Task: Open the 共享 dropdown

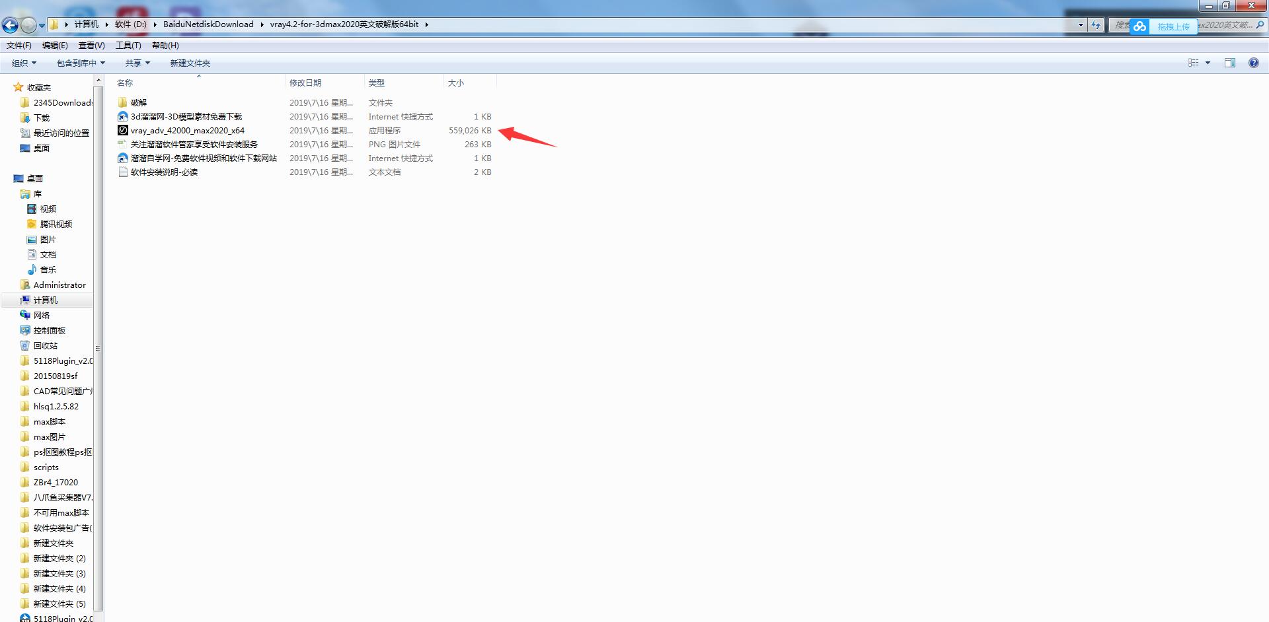Action: point(137,63)
